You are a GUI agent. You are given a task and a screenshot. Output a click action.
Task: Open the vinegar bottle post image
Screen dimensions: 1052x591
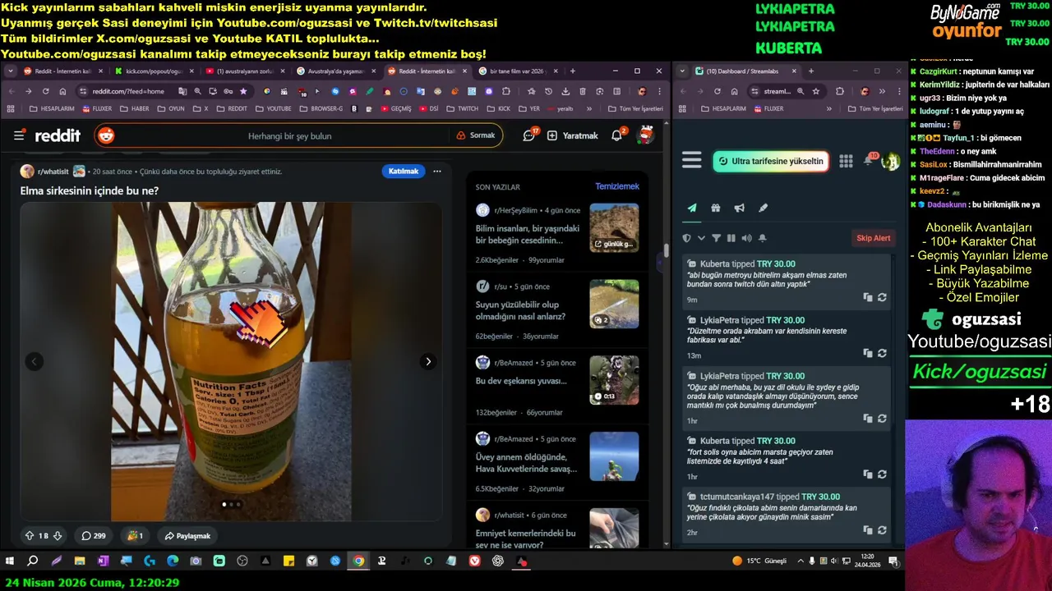231,361
